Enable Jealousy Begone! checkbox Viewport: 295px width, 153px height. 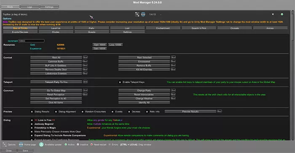(32, 124)
